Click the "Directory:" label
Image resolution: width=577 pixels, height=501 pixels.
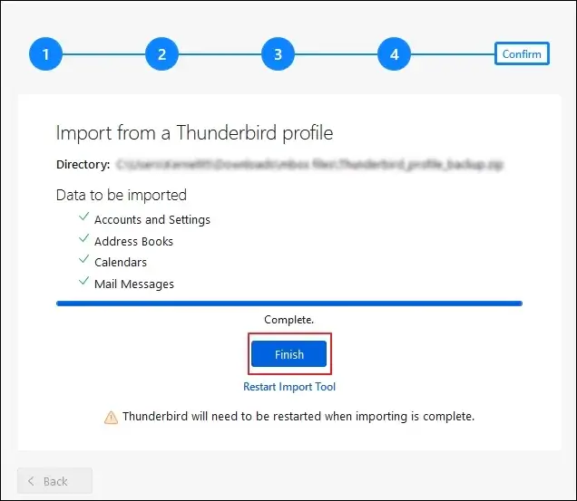click(83, 164)
